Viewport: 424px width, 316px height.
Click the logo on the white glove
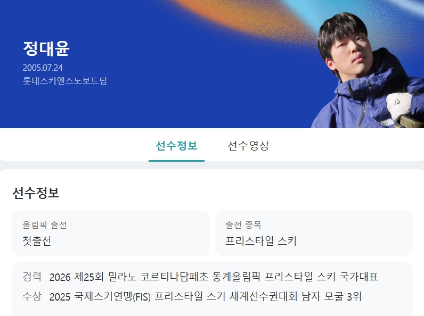[x=397, y=102]
